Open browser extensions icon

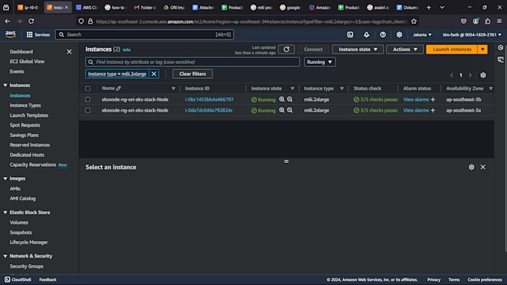pos(488,22)
